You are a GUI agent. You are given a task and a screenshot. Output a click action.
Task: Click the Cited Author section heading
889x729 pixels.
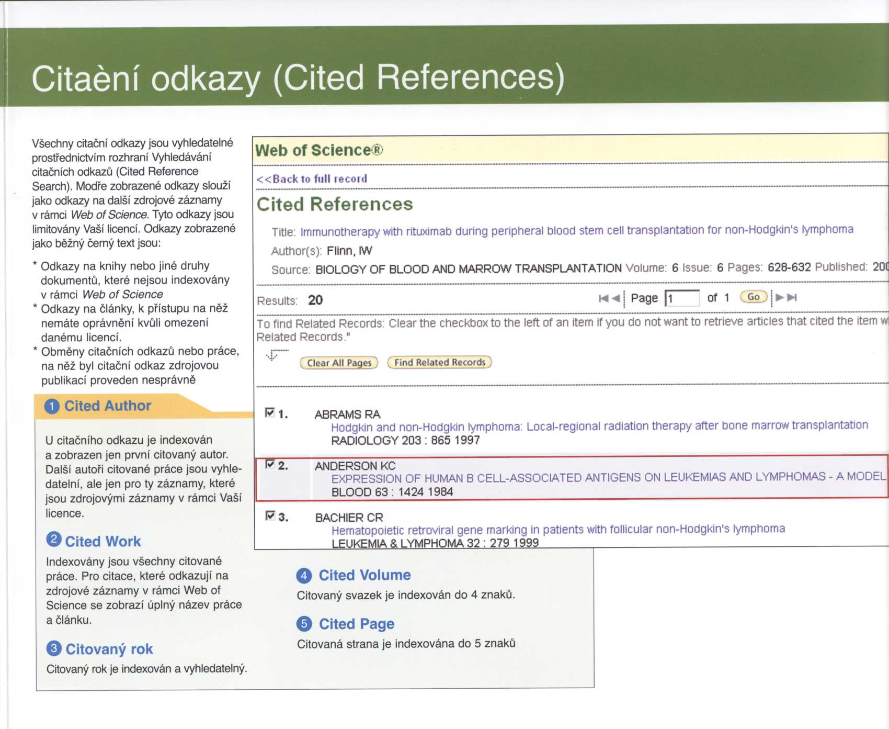coord(108,406)
